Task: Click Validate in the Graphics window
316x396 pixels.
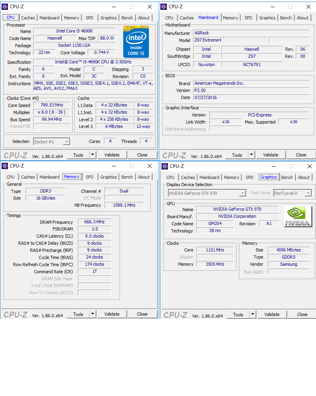Action: [272, 315]
